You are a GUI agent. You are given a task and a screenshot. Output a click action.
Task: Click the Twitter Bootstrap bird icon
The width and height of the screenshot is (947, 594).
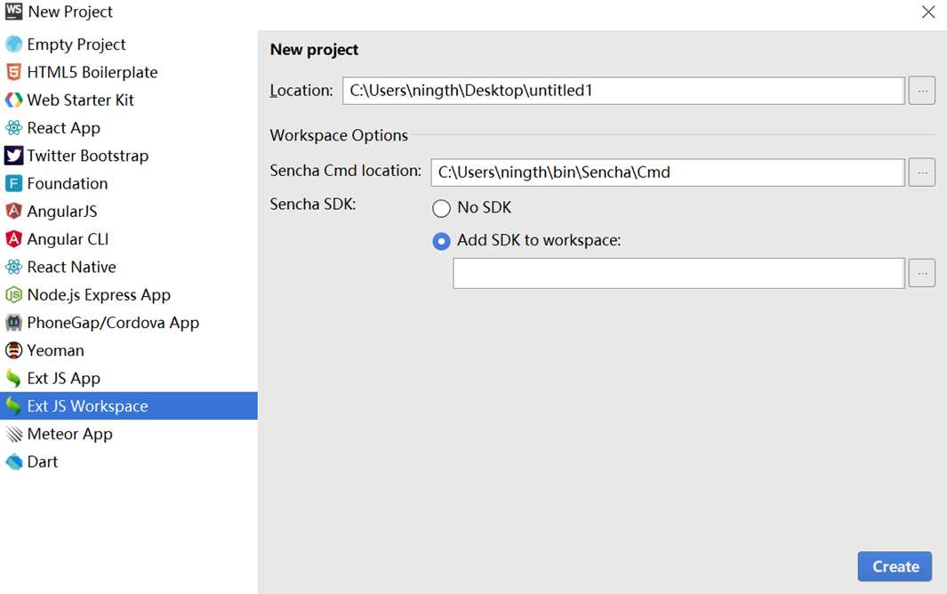(14, 156)
